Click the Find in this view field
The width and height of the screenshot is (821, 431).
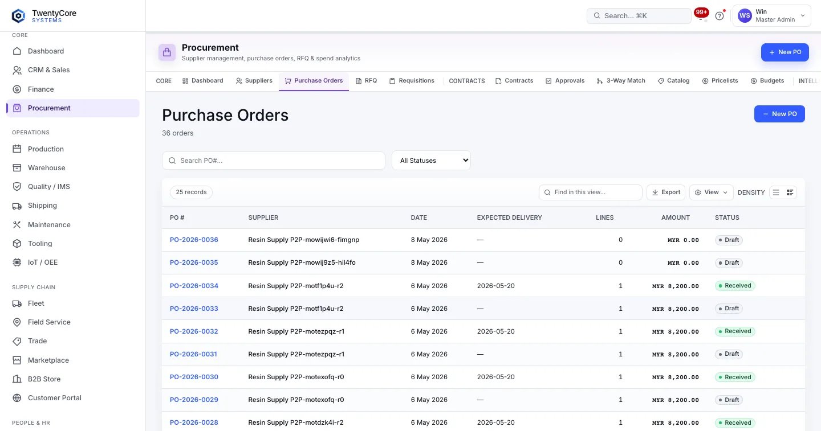(591, 192)
